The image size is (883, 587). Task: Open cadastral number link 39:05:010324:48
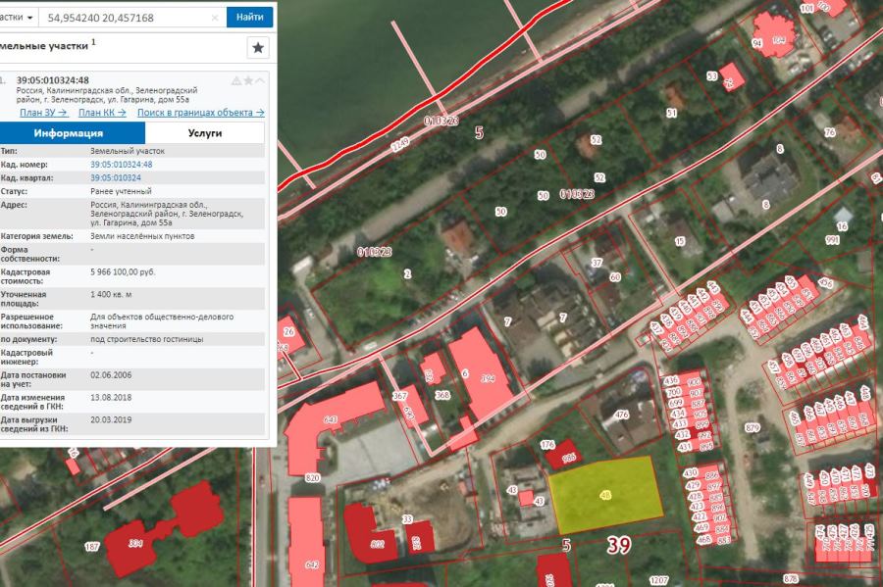click(x=121, y=165)
